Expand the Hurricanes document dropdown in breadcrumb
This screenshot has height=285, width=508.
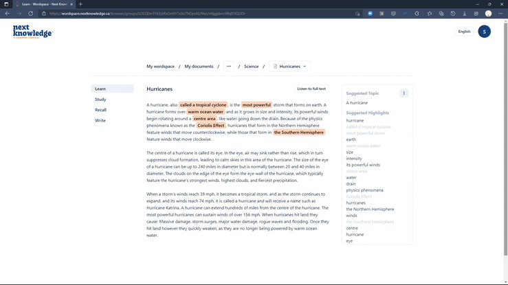(289, 67)
